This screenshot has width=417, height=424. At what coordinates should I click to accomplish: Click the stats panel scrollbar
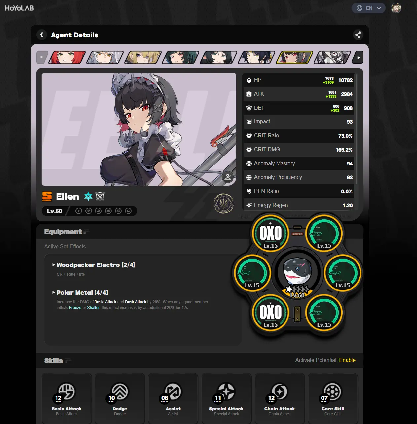pos(356,129)
